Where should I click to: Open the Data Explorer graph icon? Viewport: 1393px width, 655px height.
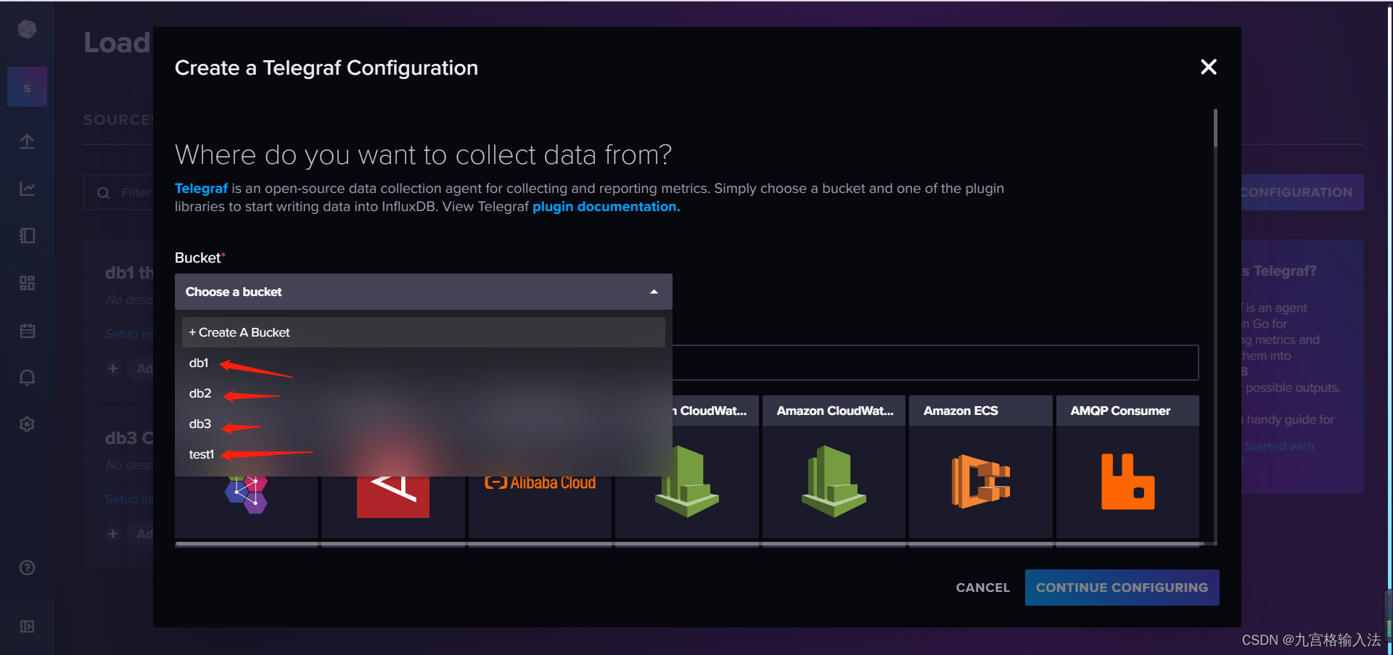point(27,189)
